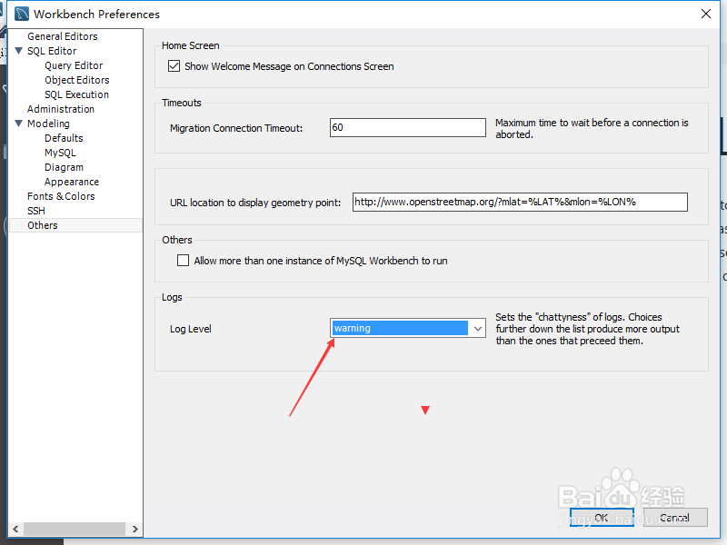
Task: Click the Log Level label
Action: 191,329
